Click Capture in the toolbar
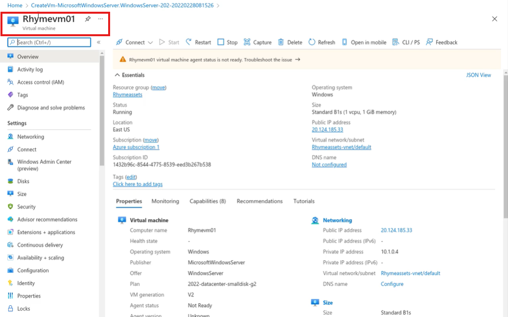Image resolution: width=508 pixels, height=317 pixels. (257, 42)
